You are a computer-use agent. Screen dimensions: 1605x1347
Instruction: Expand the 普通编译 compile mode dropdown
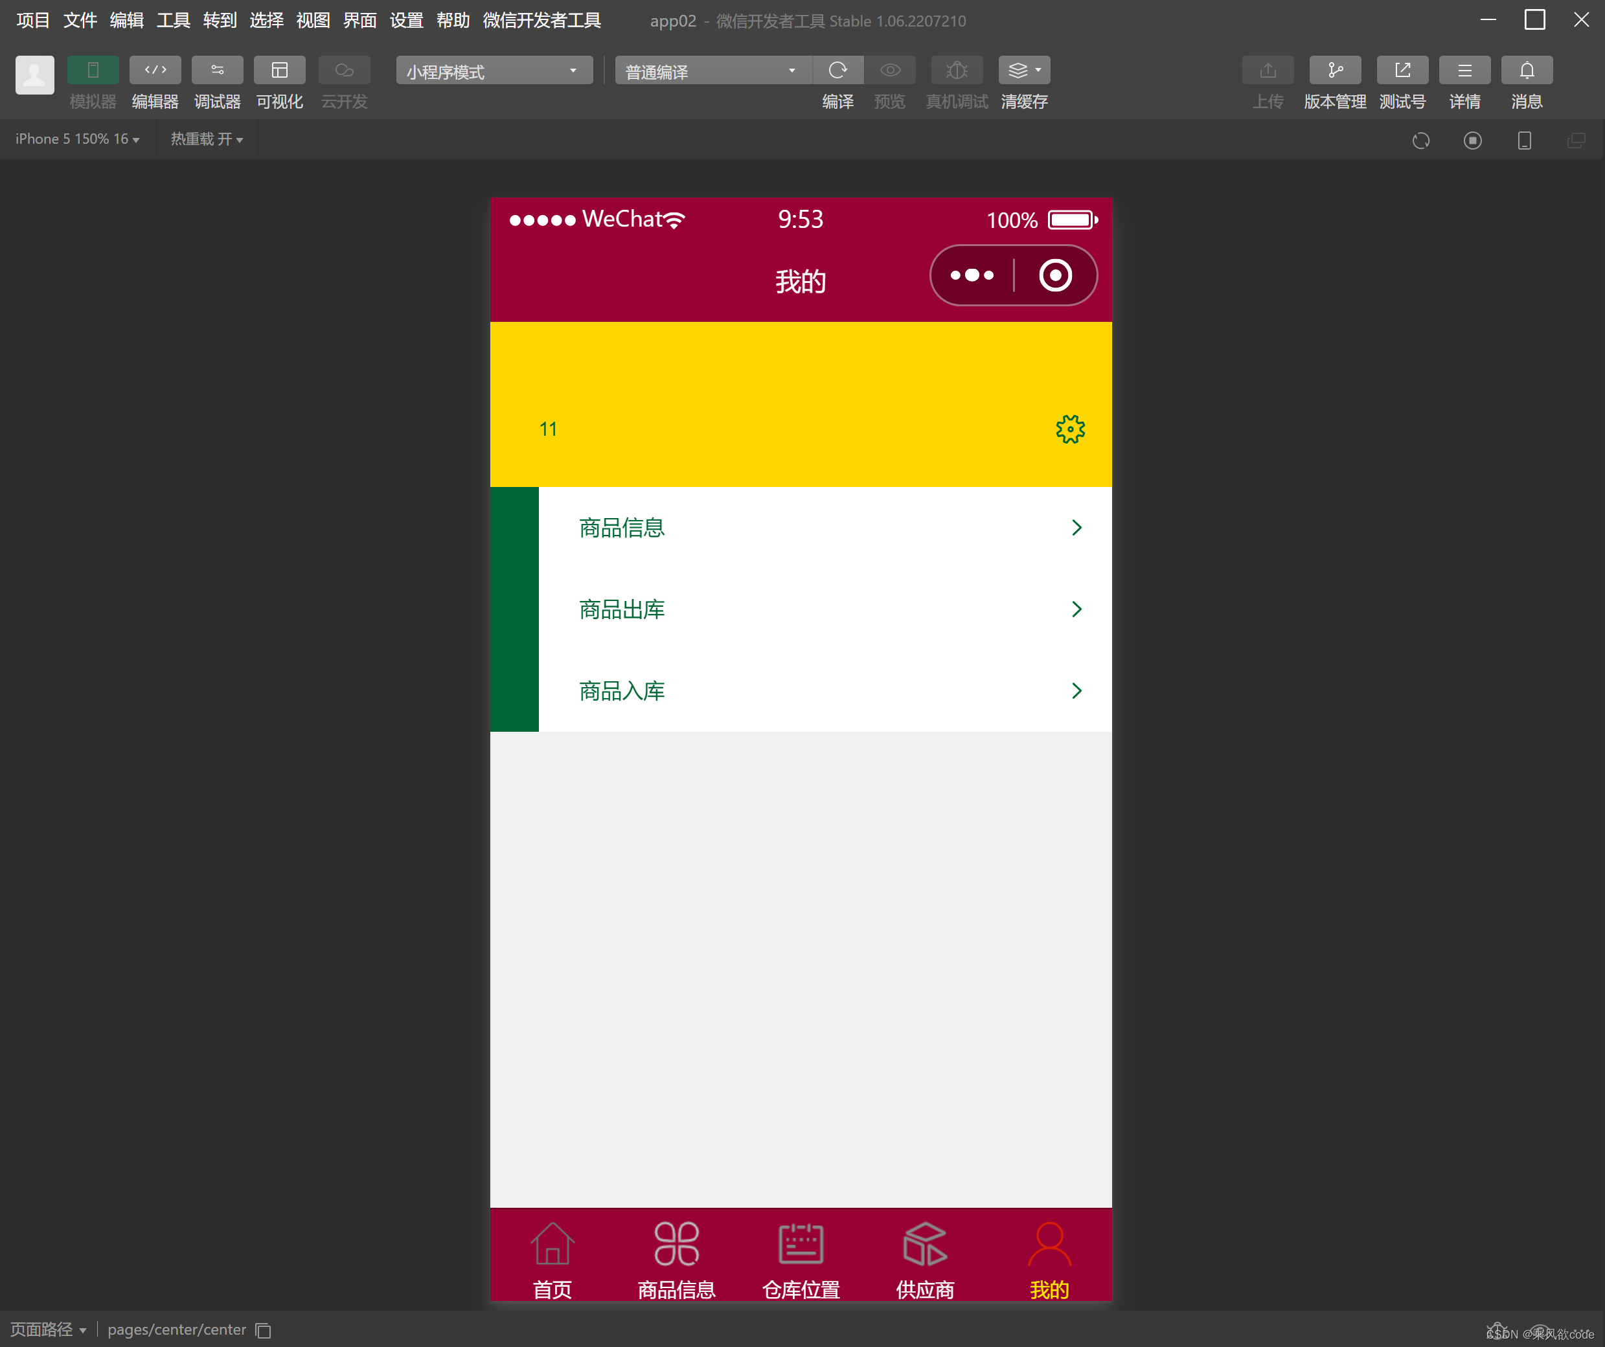point(712,71)
